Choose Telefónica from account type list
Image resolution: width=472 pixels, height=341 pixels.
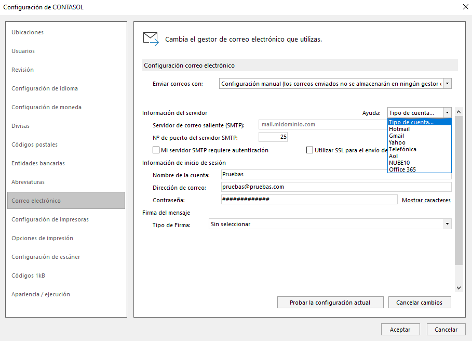tap(420, 149)
